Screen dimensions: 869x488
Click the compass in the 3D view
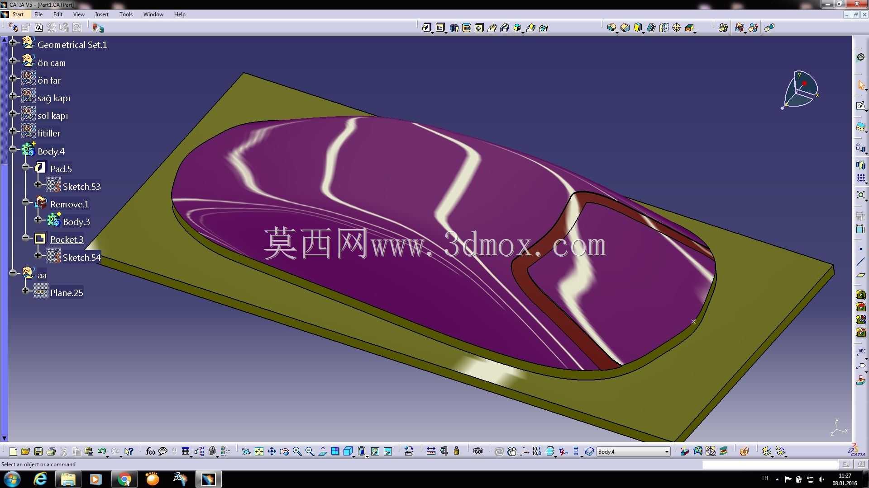tap(800, 90)
